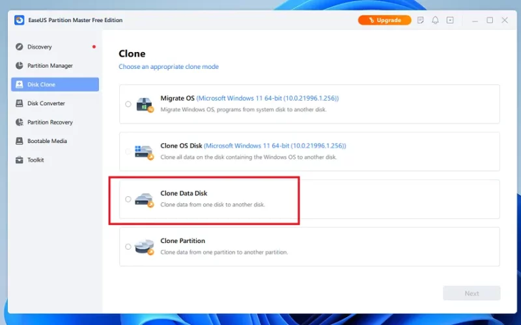Viewport: 521px width, 325px height.
Task: Go to Disk Converter
Action: click(x=55, y=103)
